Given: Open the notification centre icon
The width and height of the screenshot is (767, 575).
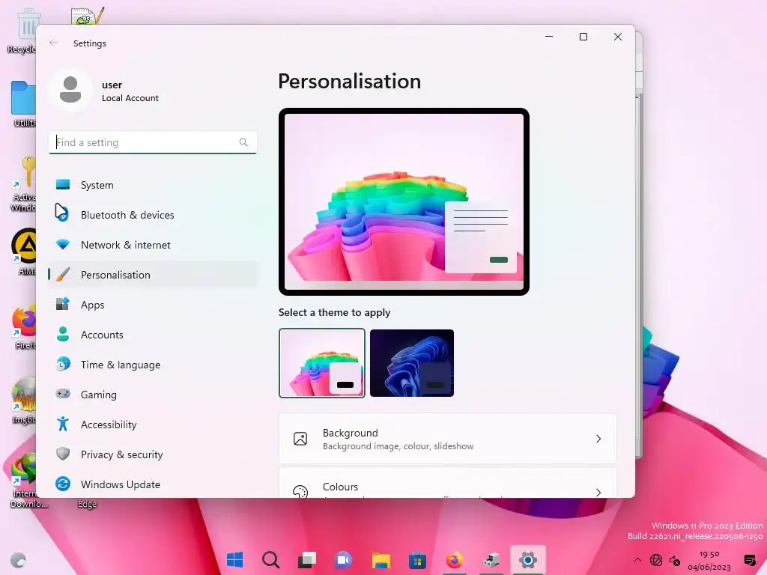Looking at the screenshot, I should [749, 560].
